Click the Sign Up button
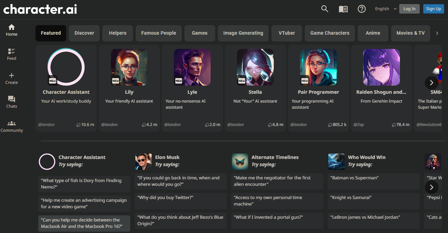 433,8
